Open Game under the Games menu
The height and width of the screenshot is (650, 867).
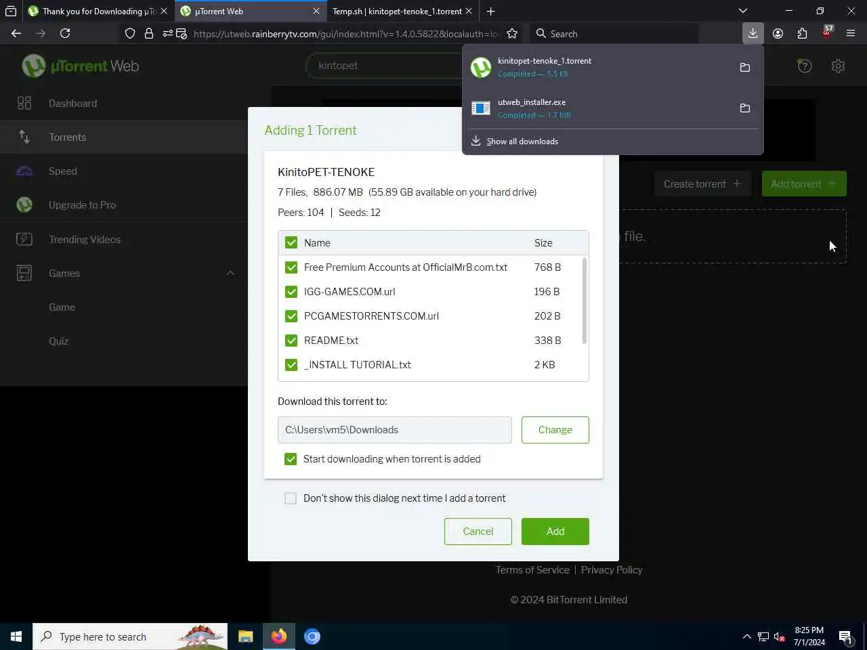pyautogui.click(x=62, y=307)
